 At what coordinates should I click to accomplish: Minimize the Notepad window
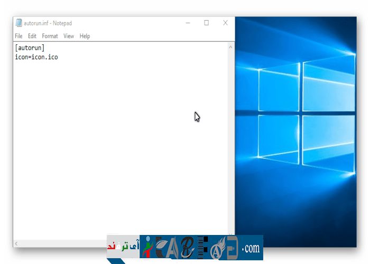coord(188,23)
